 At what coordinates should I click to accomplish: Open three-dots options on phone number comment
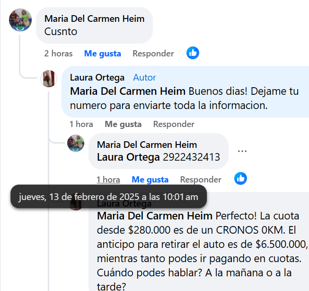(242, 151)
